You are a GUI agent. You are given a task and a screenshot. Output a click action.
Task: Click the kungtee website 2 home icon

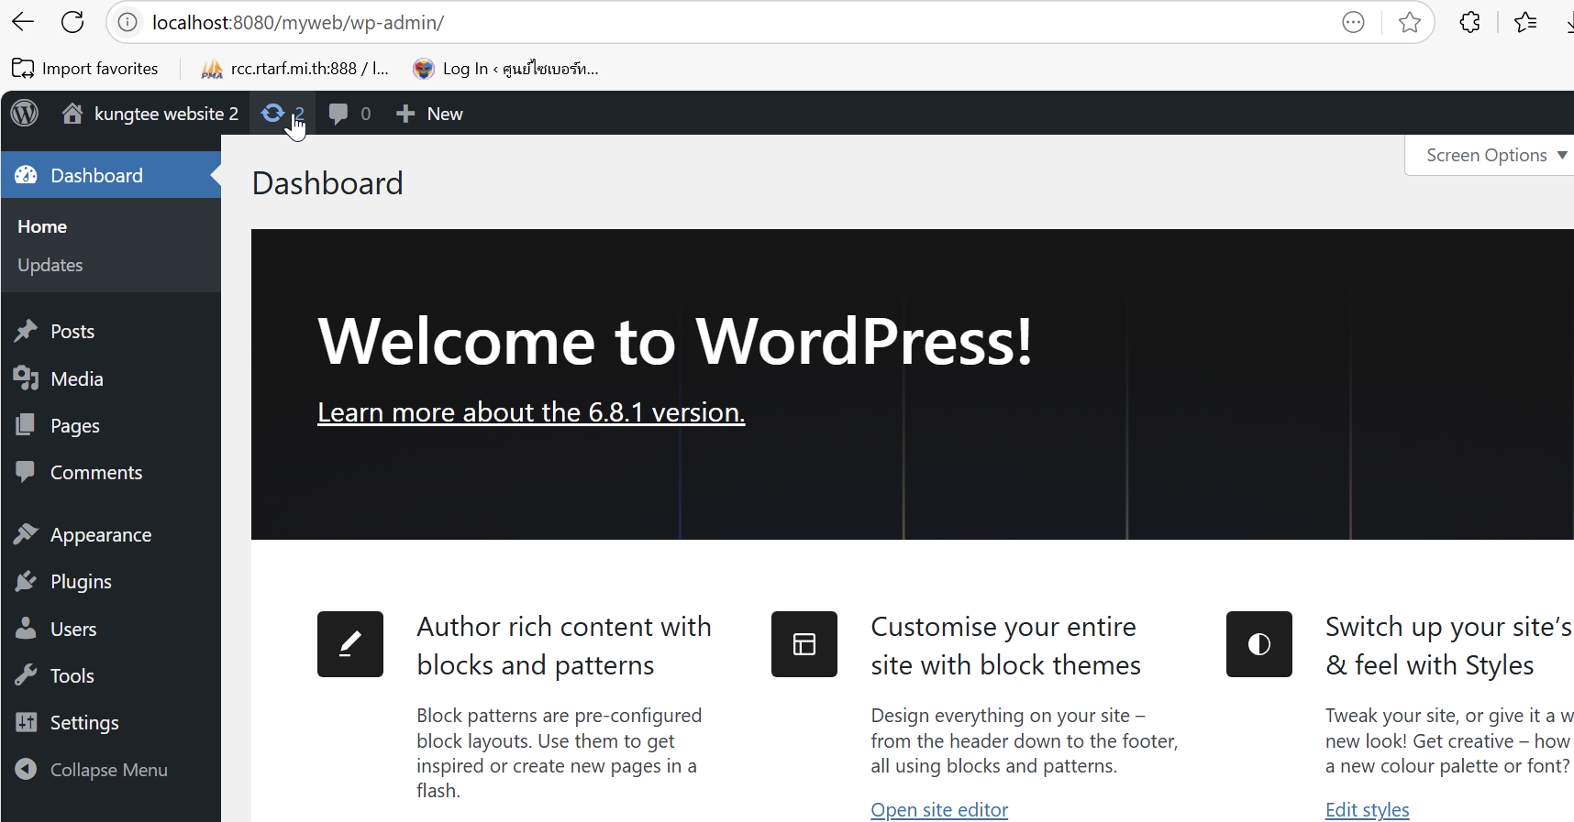[72, 114]
